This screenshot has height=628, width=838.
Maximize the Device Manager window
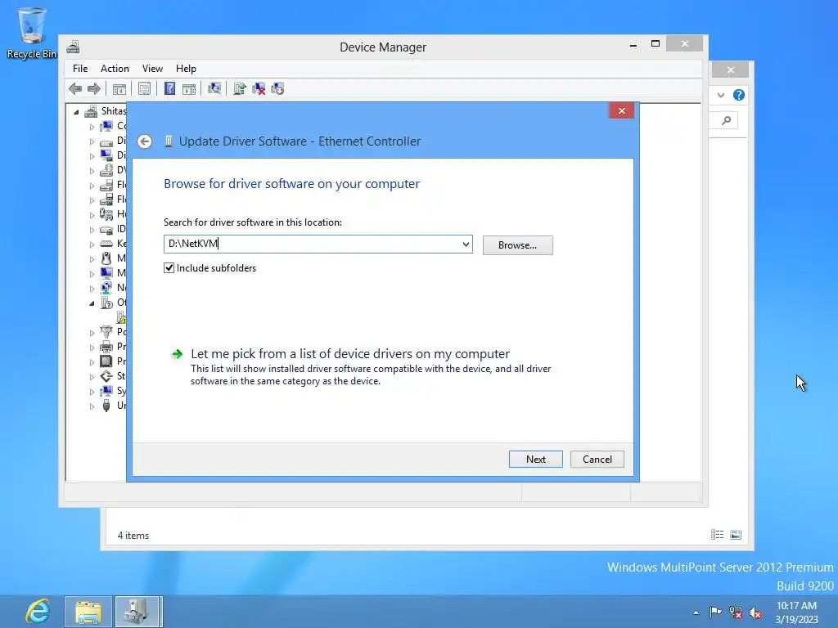pyautogui.click(x=656, y=44)
